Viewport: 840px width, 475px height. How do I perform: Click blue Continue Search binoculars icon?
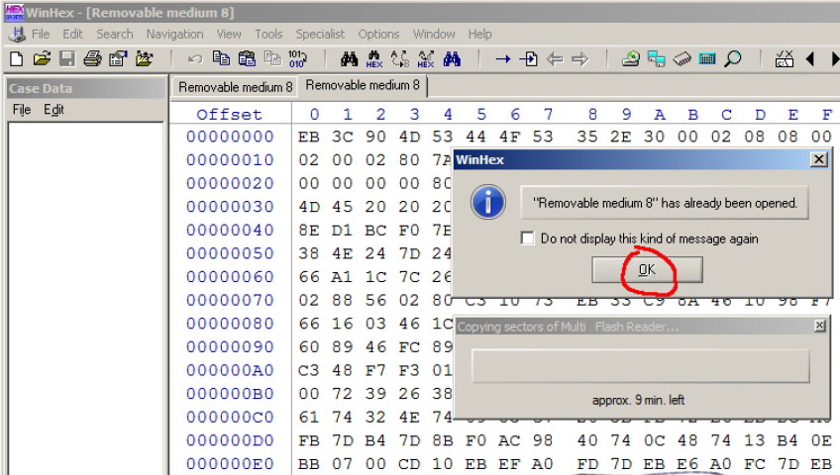452,58
